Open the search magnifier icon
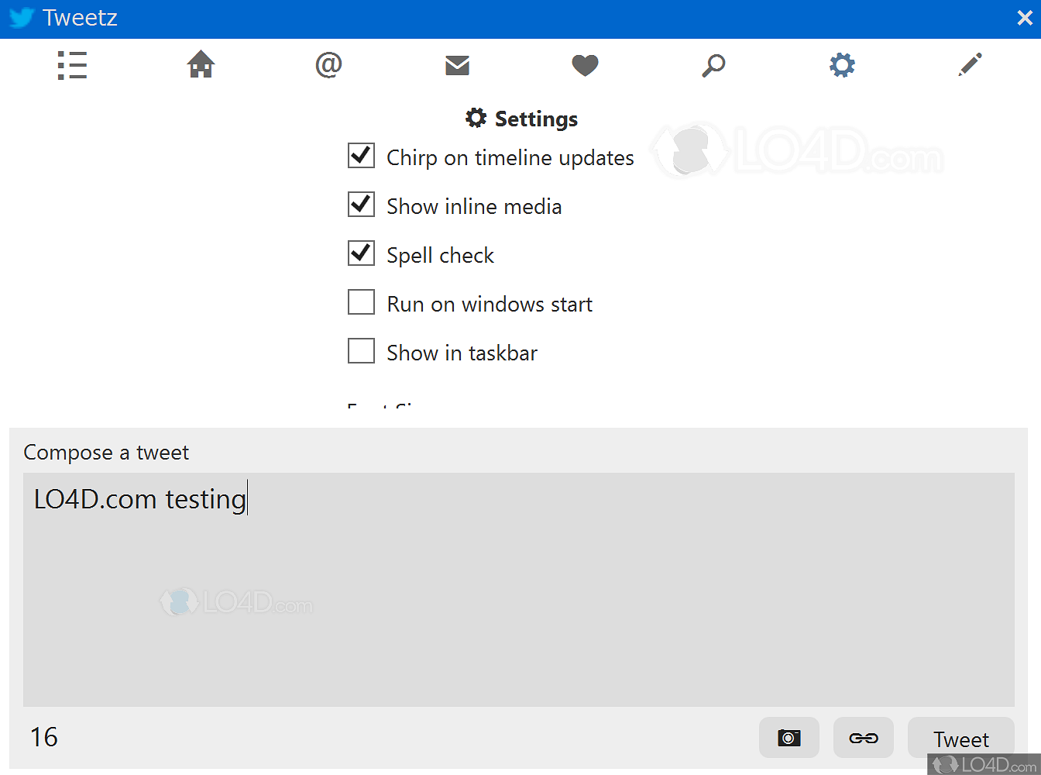Screen dimensions: 1041x775 click(713, 65)
